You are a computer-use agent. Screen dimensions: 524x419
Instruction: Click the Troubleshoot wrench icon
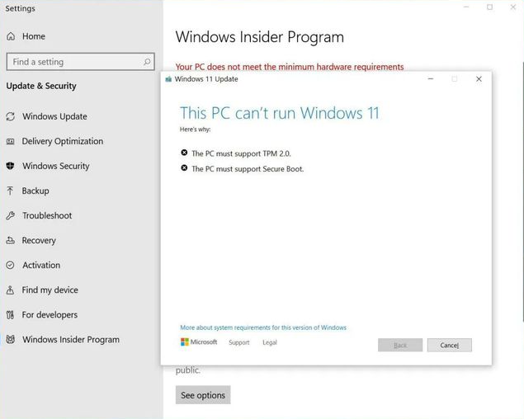(x=11, y=215)
